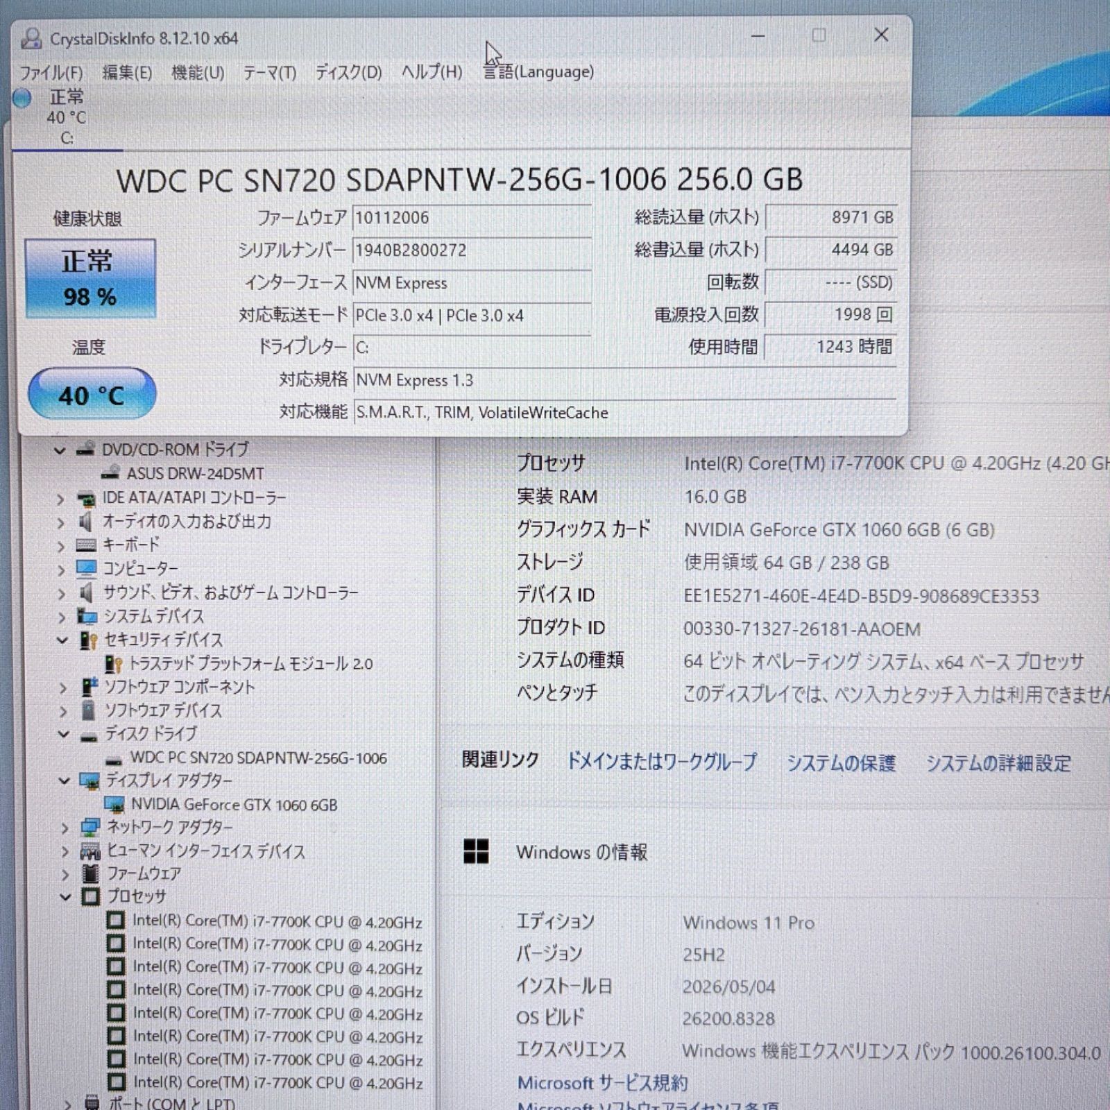Click the 40 °C temperature button
This screenshot has width=1110, height=1110.
point(92,394)
